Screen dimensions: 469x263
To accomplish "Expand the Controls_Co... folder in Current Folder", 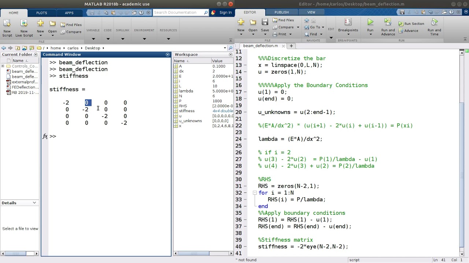I will [3, 66].
